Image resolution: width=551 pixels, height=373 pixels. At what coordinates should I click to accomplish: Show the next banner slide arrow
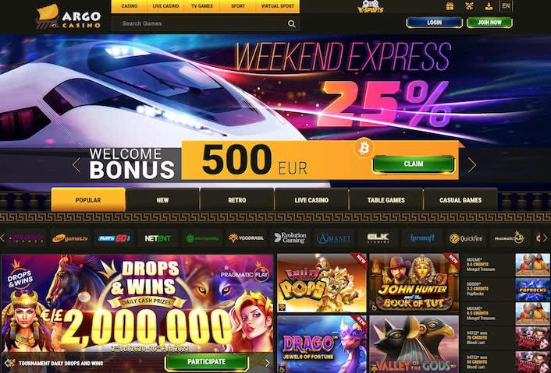point(472,165)
